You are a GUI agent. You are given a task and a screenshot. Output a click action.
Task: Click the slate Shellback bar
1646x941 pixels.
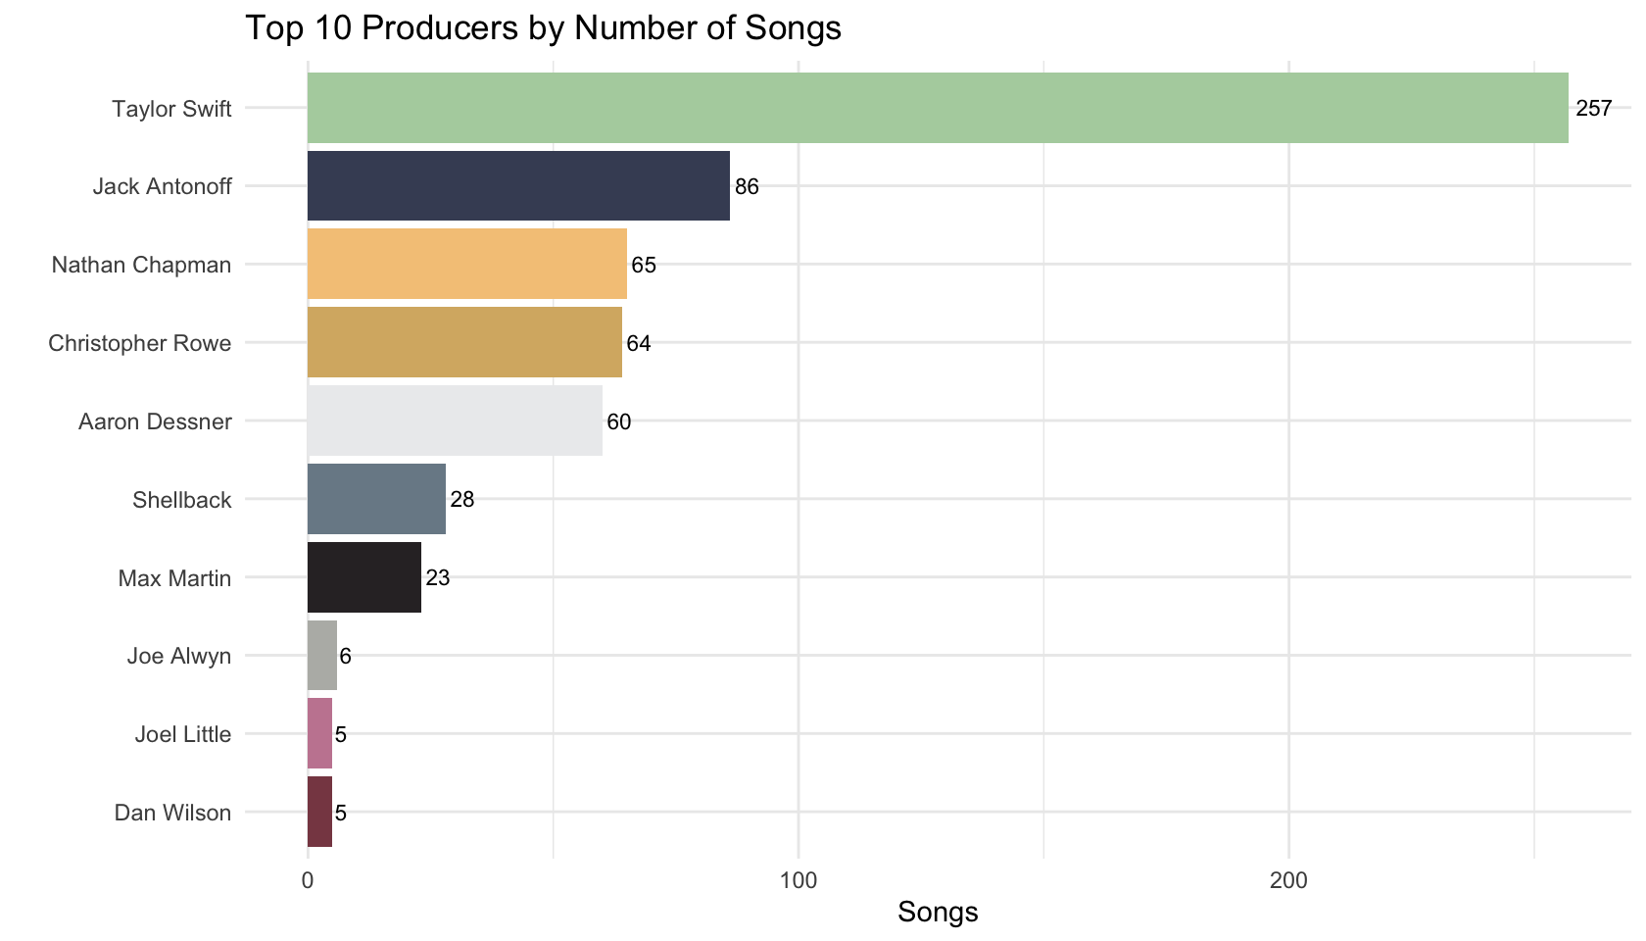pyautogui.click(x=376, y=499)
